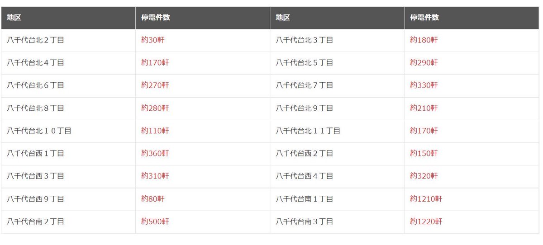Image resolution: width=543 pixels, height=245 pixels.
Task: Click the 約1220軒 outage count
Action: click(x=426, y=222)
